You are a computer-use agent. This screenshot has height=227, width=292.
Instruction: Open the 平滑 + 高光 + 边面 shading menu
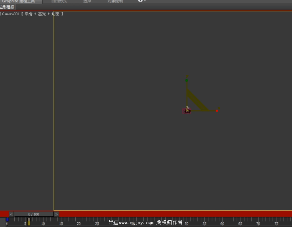(43, 14)
